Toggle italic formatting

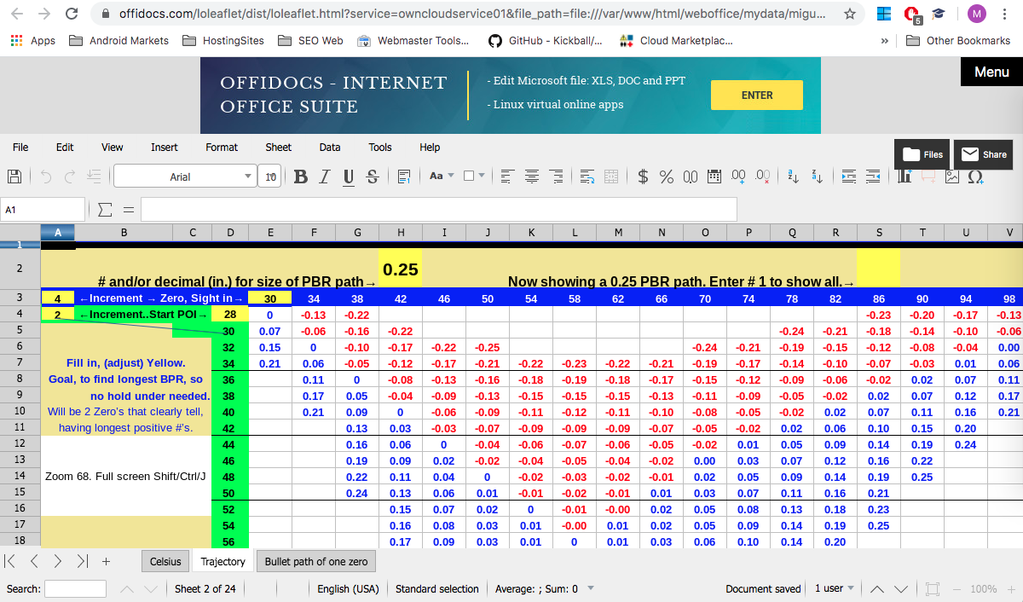click(324, 177)
